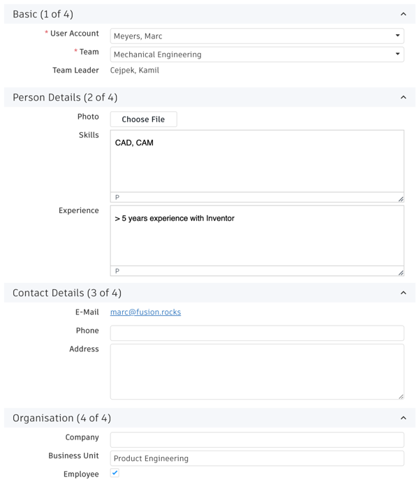Open the User Account dropdown

(x=257, y=36)
